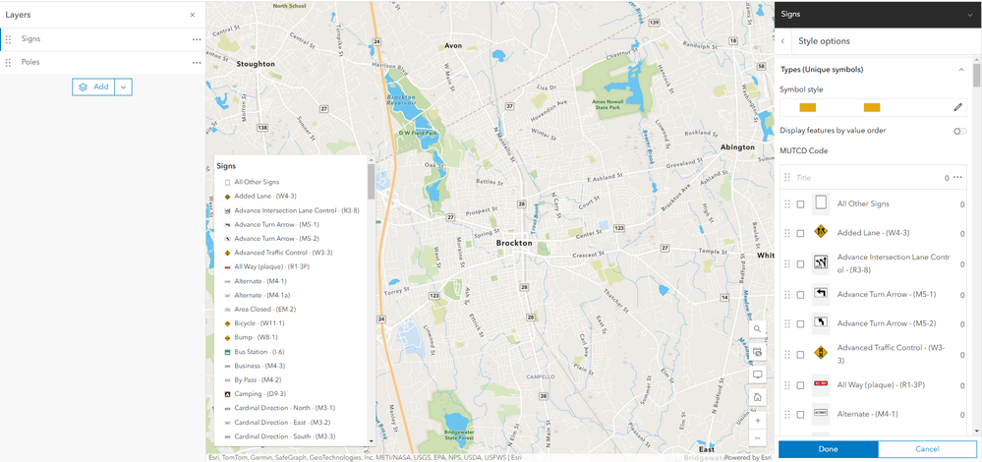
Task: Edit Advance Turn Arrow (M5-1) symbol
Action: click(821, 293)
